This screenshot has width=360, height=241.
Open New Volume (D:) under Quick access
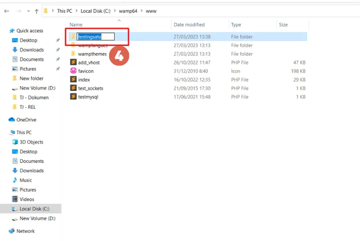[x=37, y=88]
